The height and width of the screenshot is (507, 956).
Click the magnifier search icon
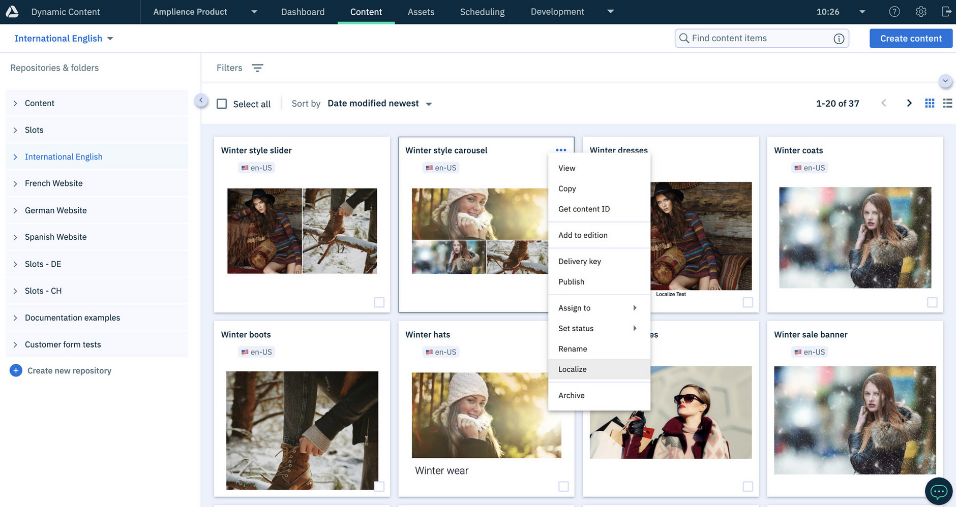[684, 38]
